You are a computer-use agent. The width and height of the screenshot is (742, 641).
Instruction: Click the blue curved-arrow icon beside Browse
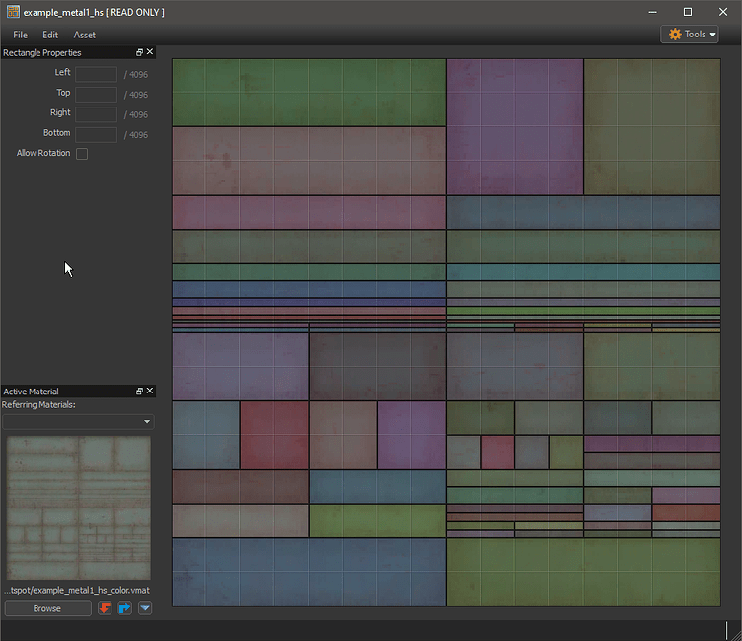pos(124,608)
